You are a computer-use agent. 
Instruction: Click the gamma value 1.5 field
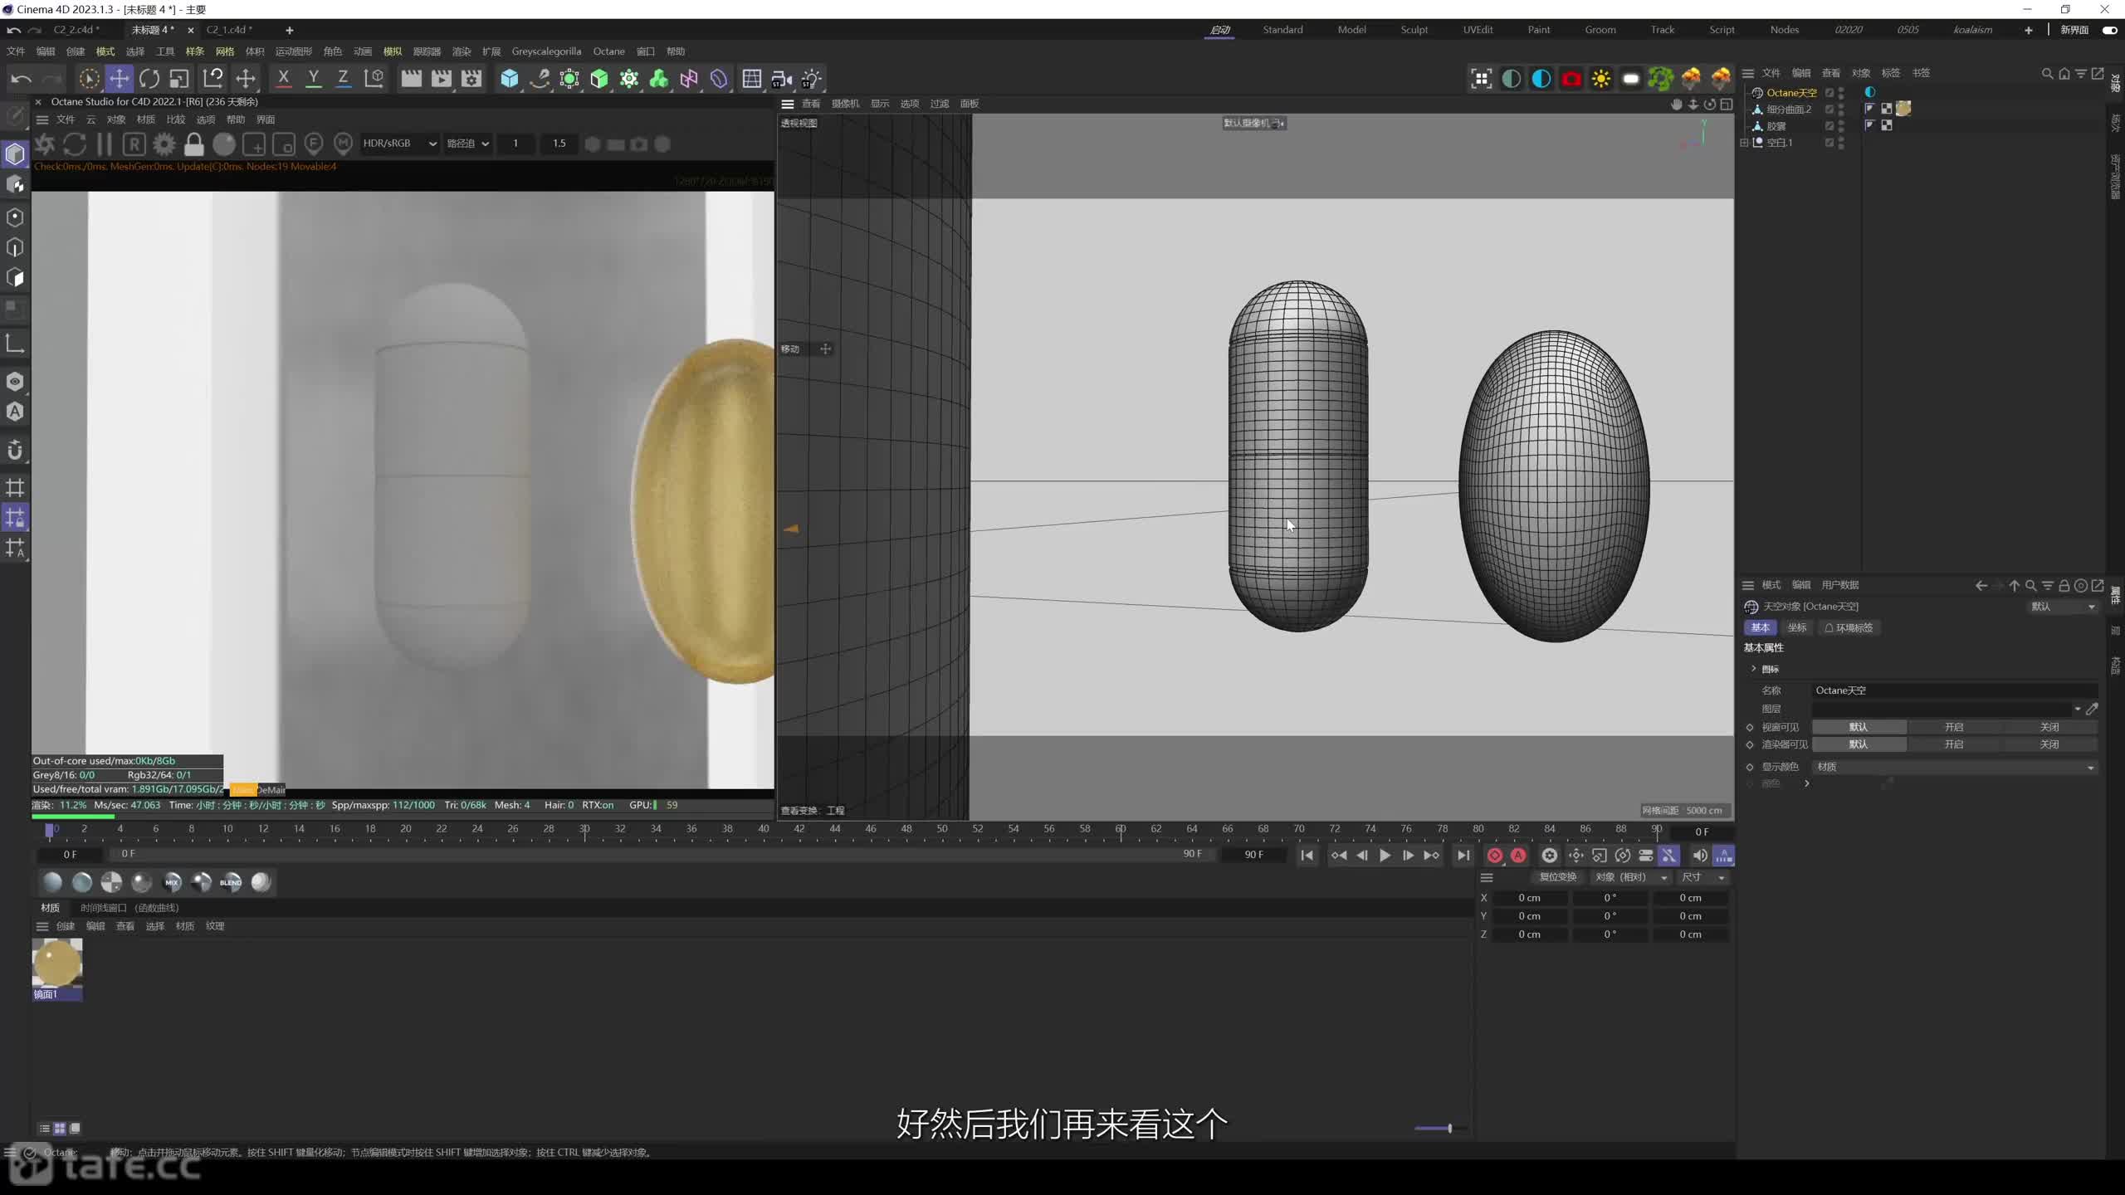[559, 144]
